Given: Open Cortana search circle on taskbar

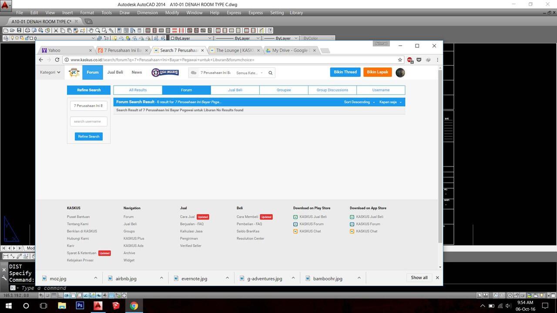Looking at the screenshot, I should coord(26,306).
